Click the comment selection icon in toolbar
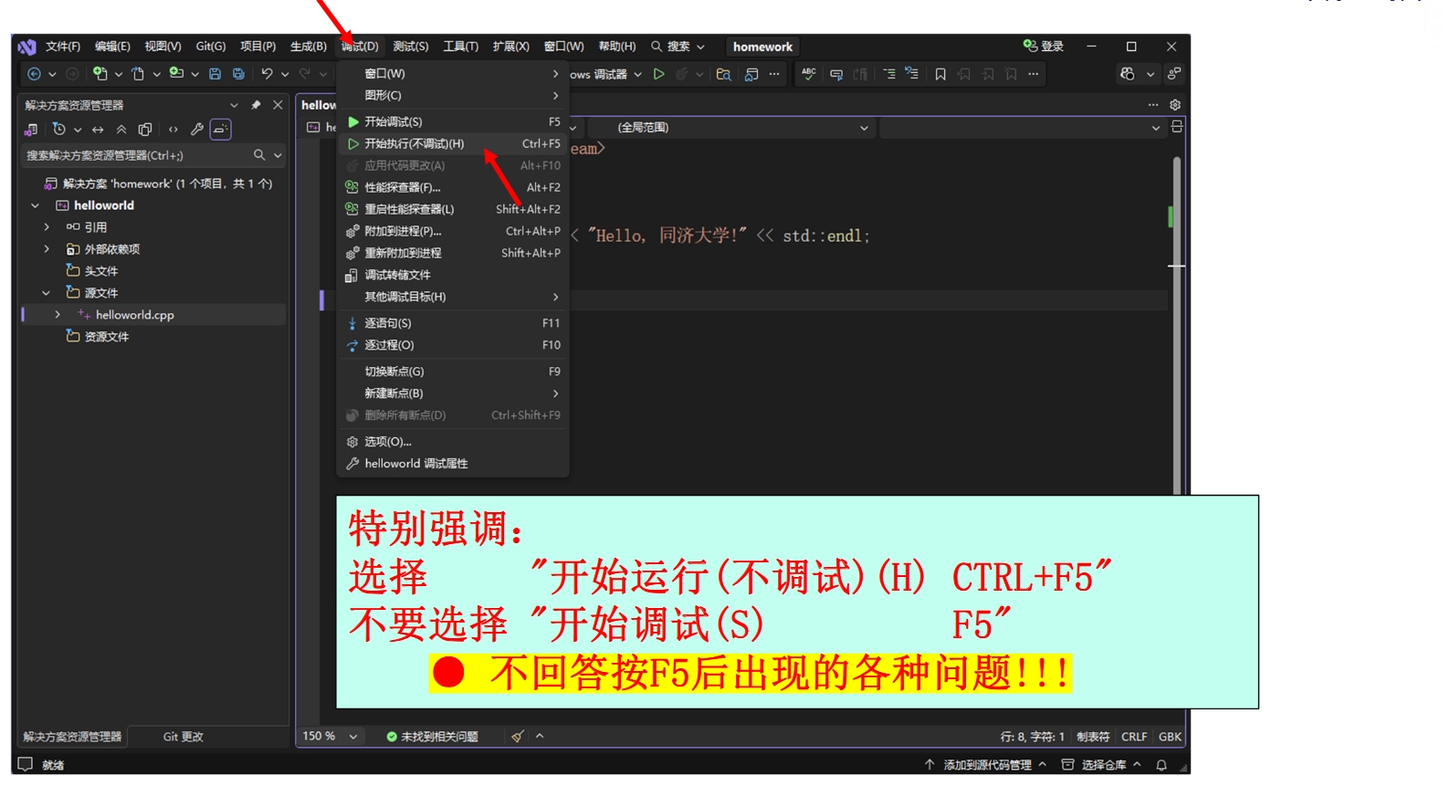Image resolution: width=1451 pixels, height=797 pixels. tap(836, 74)
